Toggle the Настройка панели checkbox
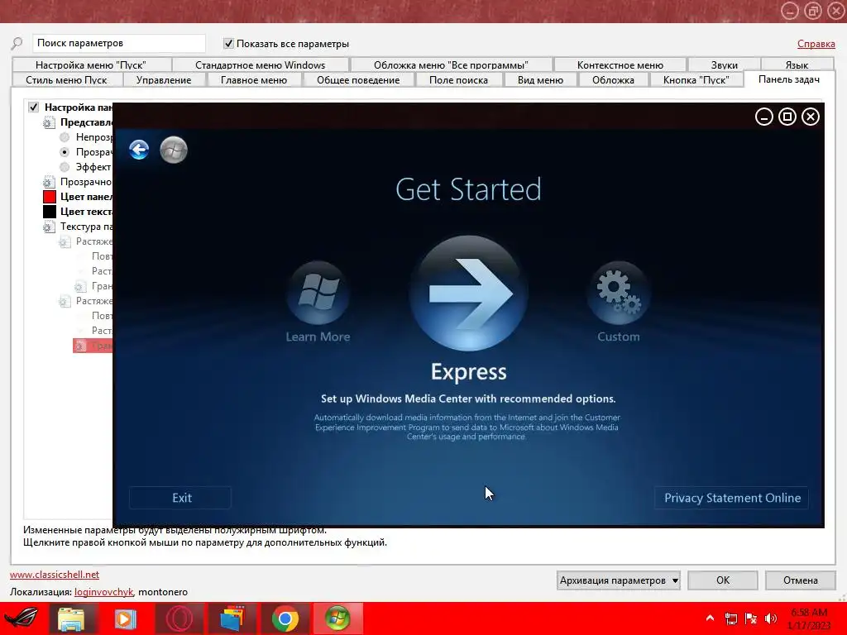This screenshot has width=847, height=635. pos(33,107)
